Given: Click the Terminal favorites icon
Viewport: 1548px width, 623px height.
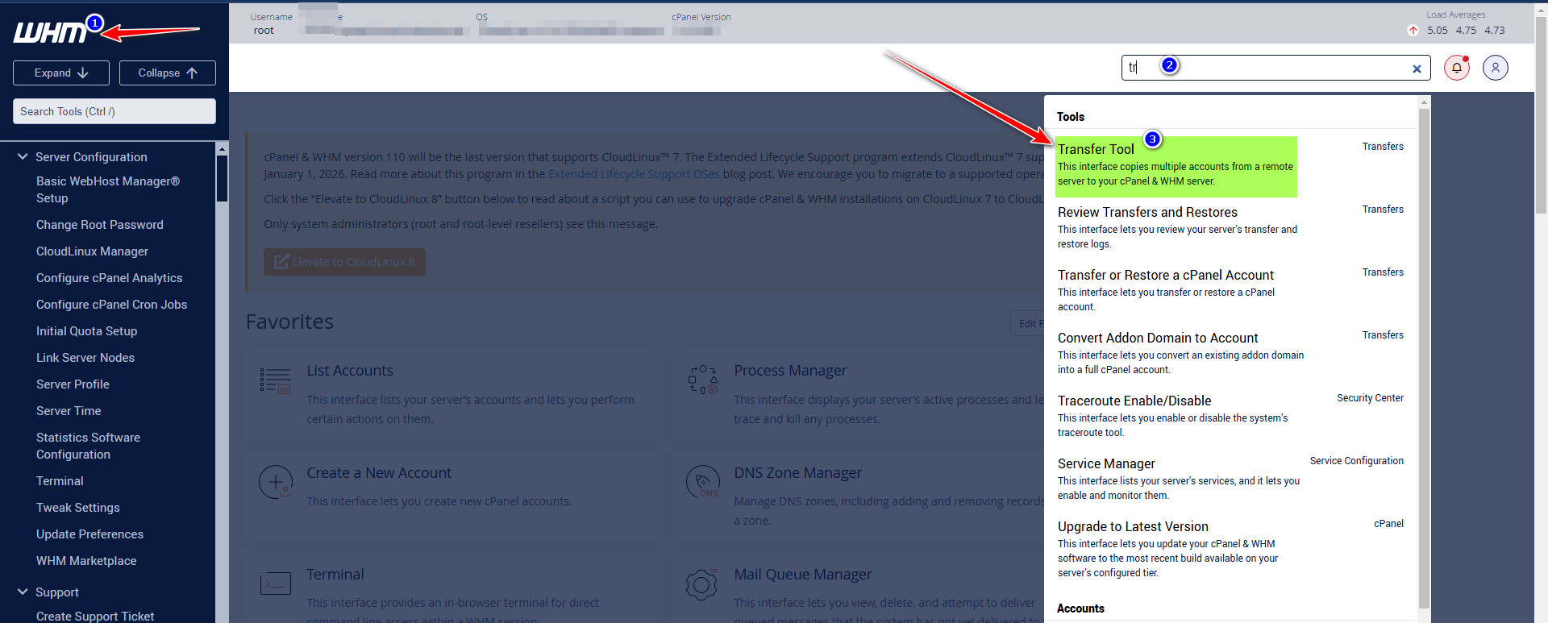Looking at the screenshot, I should pos(275,583).
